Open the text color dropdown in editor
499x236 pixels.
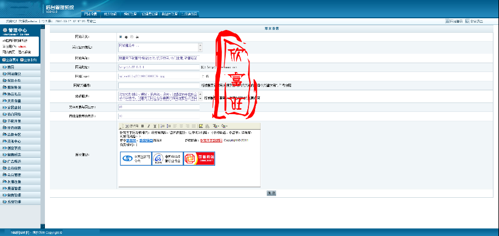tap(216, 126)
